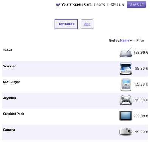Viewport: 150px width, 142px height.
Task: Select the Graphist Pack monitor icon
Action: tap(126, 116)
